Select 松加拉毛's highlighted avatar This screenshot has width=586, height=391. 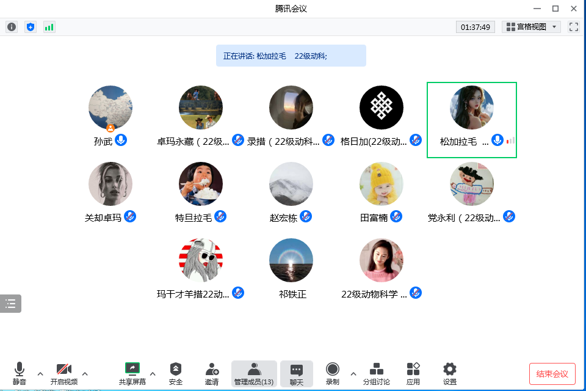pos(472,108)
